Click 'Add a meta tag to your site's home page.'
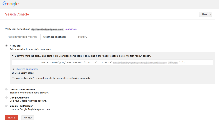 click(31, 49)
